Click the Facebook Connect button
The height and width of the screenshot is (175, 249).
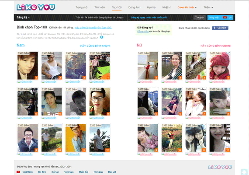coord(220,28)
